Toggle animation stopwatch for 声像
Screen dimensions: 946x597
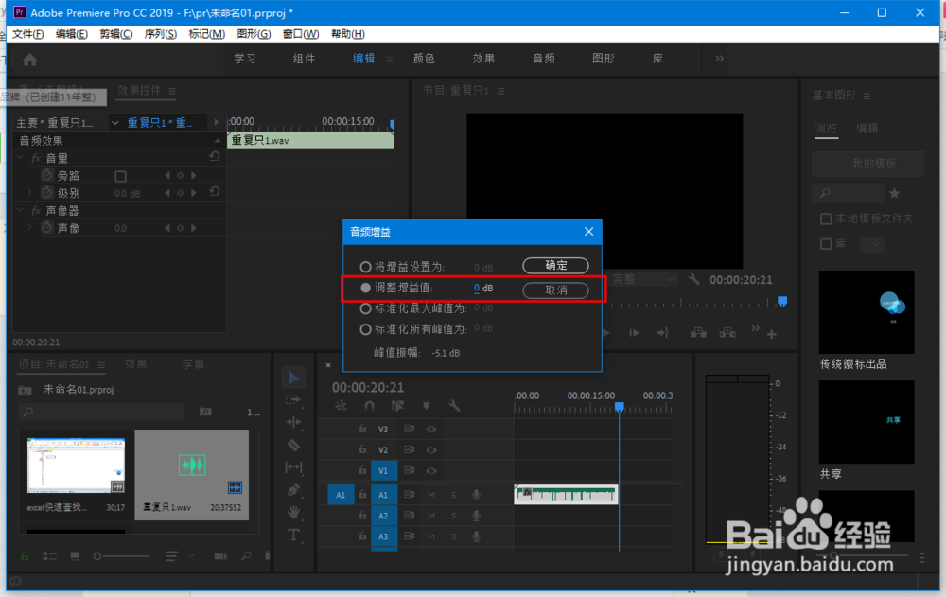pos(47,228)
